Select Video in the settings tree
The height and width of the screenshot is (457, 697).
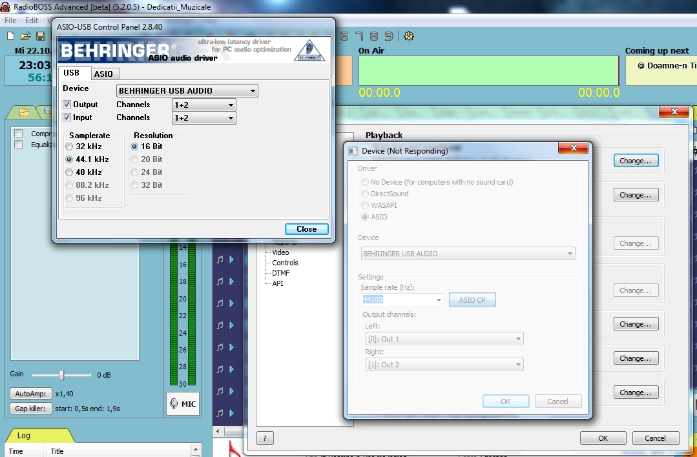(x=280, y=252)
